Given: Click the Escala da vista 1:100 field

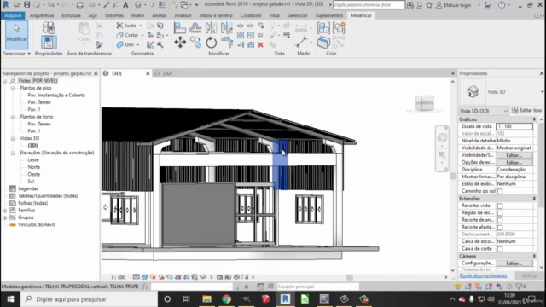Looking at the screenshot, I should 514,126.
